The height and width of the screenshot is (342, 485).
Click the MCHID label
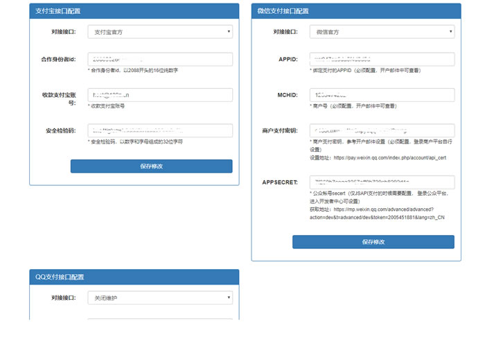[288, 95]
